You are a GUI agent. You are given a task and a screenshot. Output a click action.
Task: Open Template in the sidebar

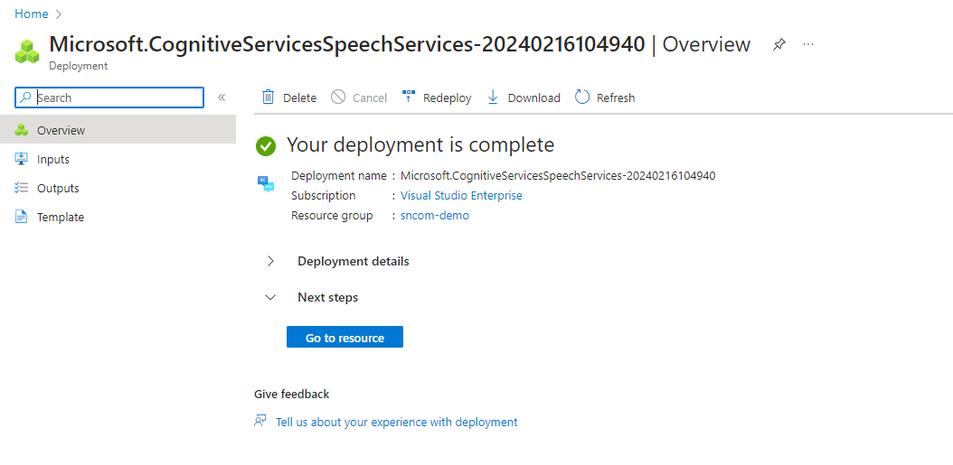[118, 218]
